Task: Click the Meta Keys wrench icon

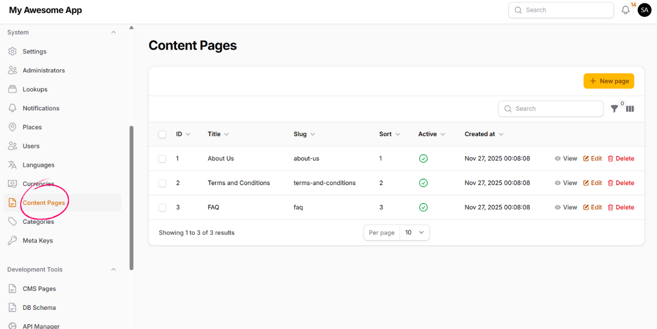Action: [x=13, y=240]
